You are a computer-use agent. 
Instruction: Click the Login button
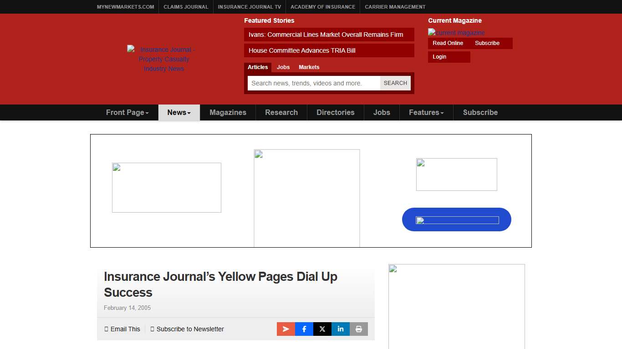pyautogui.click(x=439, y=56)
